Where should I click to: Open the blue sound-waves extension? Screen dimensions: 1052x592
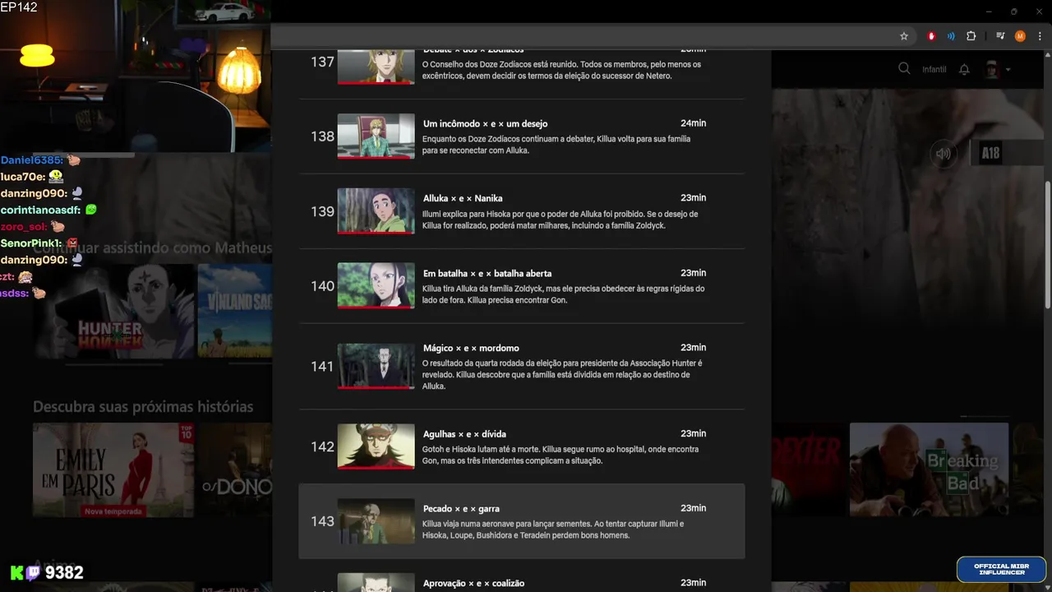[951, 36]
